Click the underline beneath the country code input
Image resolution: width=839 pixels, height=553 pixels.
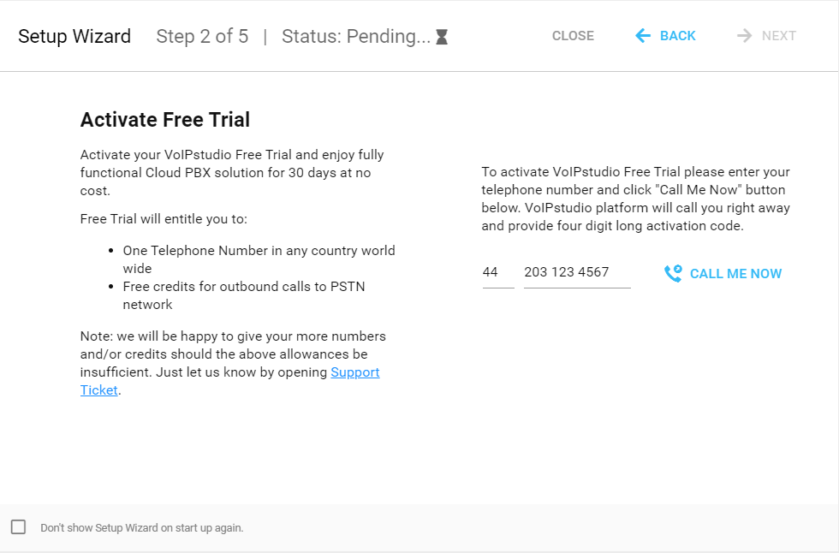(497, 288)
